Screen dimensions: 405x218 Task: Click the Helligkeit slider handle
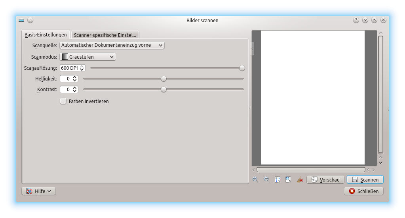(x=164, y=78)
